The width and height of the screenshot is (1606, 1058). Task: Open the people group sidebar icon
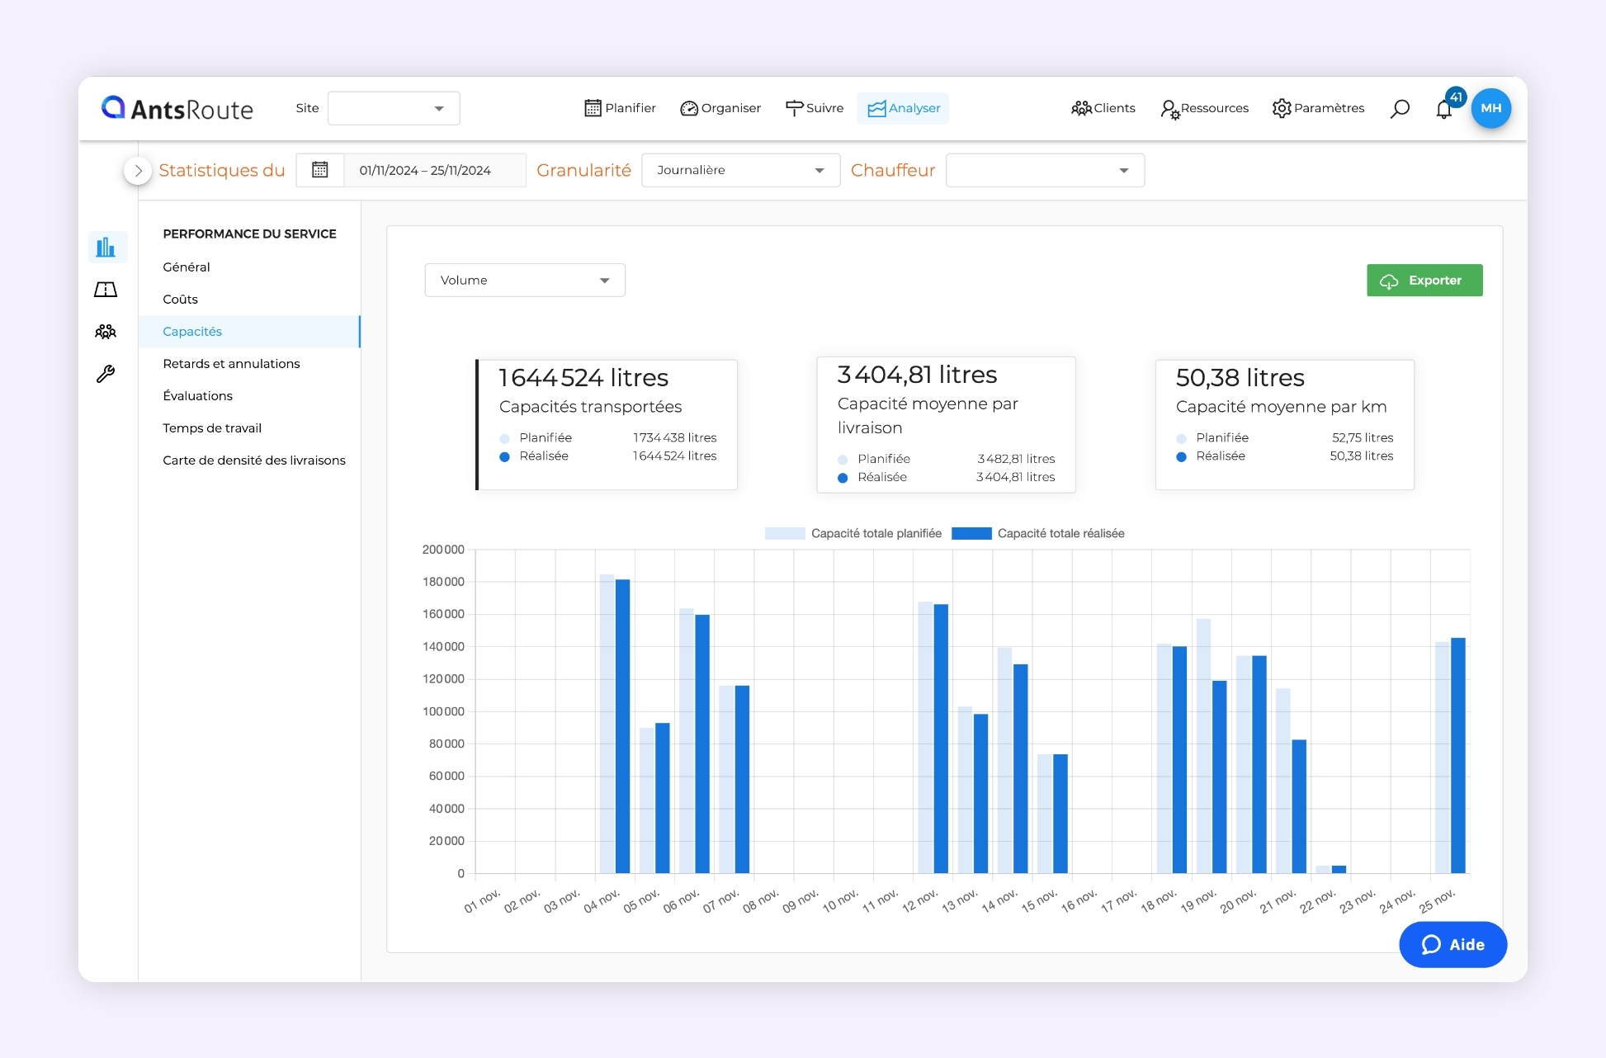(x=106, y=332)
